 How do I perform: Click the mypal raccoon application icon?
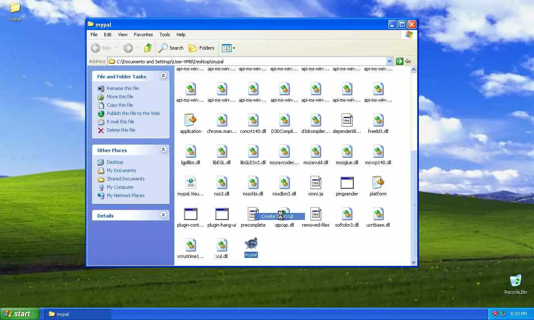pos(251,244)
